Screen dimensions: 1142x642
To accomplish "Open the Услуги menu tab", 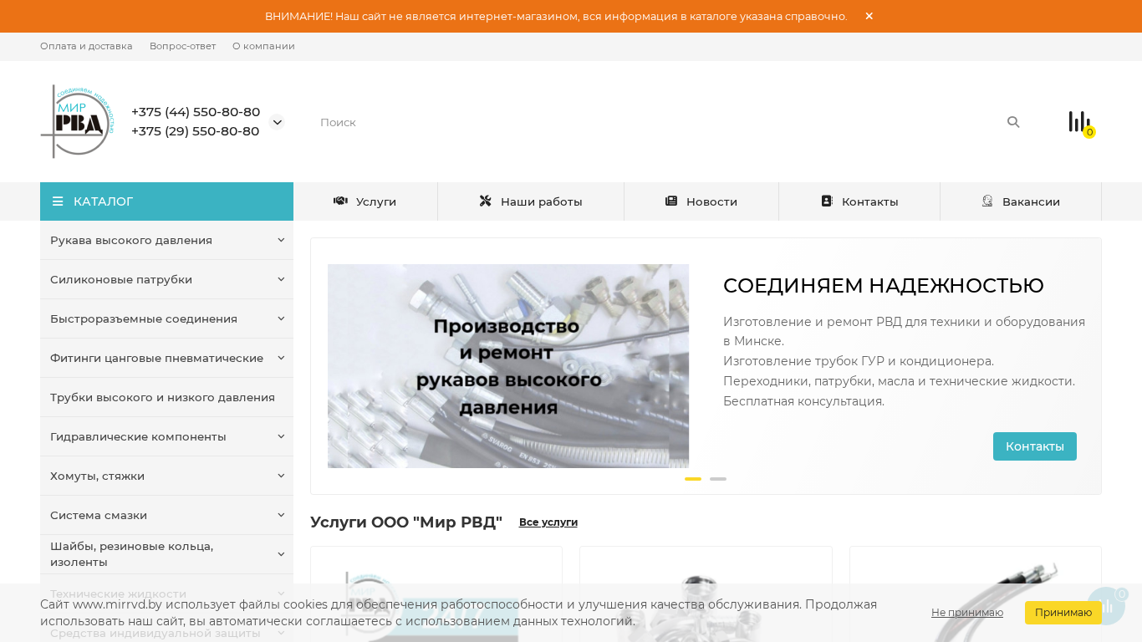I will [365, 201].
